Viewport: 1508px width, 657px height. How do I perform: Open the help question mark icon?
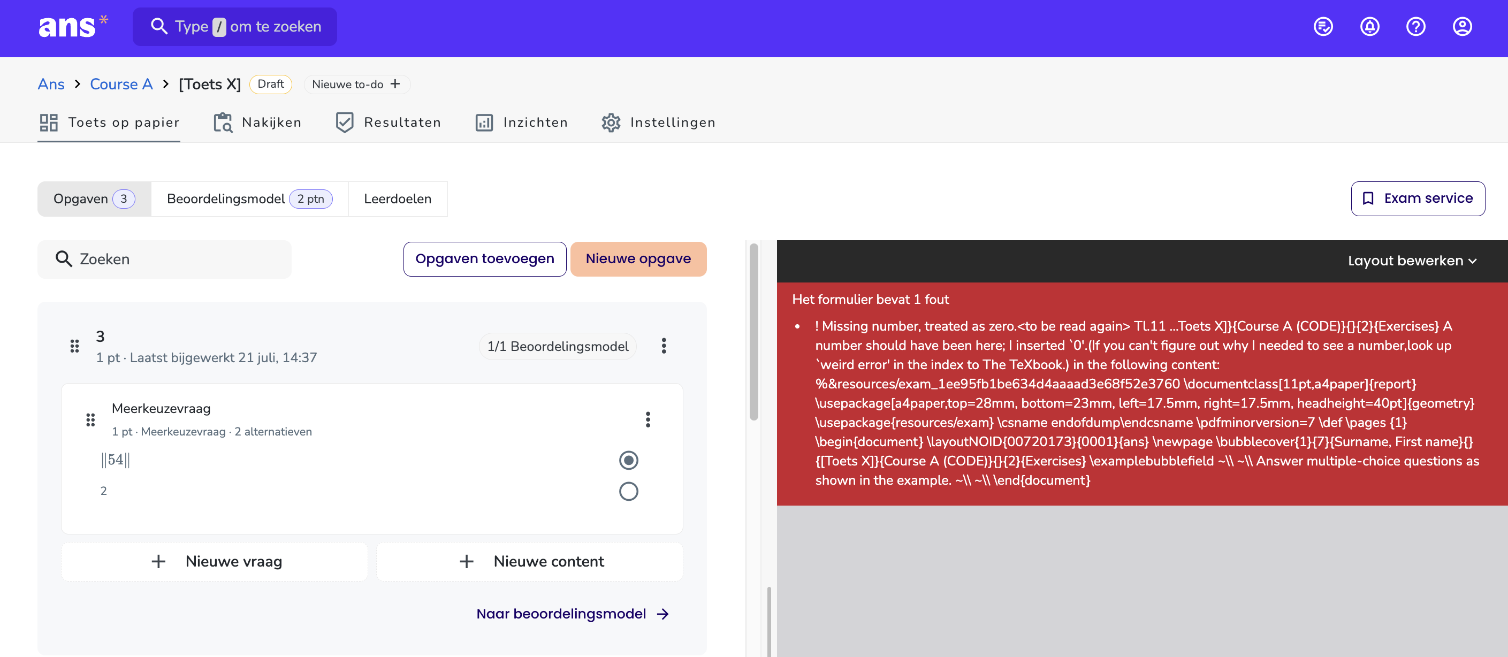pos(1415,27)
